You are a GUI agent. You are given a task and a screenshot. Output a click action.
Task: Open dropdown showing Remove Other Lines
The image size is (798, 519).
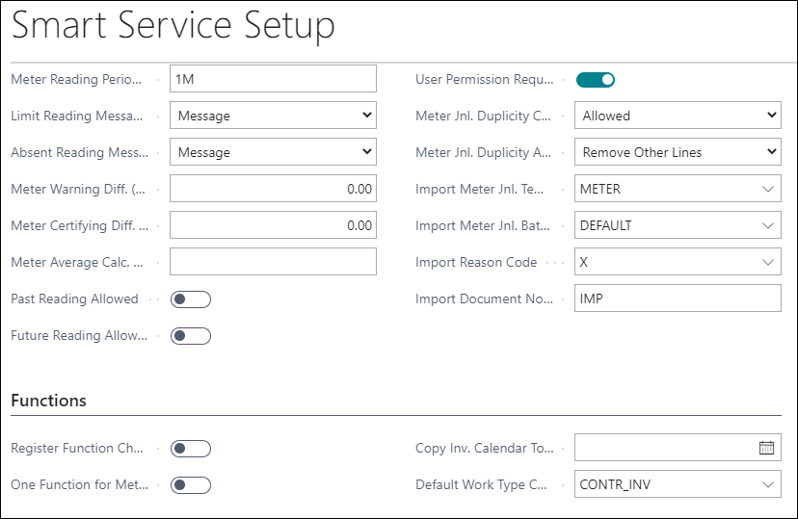pos(678,152)
